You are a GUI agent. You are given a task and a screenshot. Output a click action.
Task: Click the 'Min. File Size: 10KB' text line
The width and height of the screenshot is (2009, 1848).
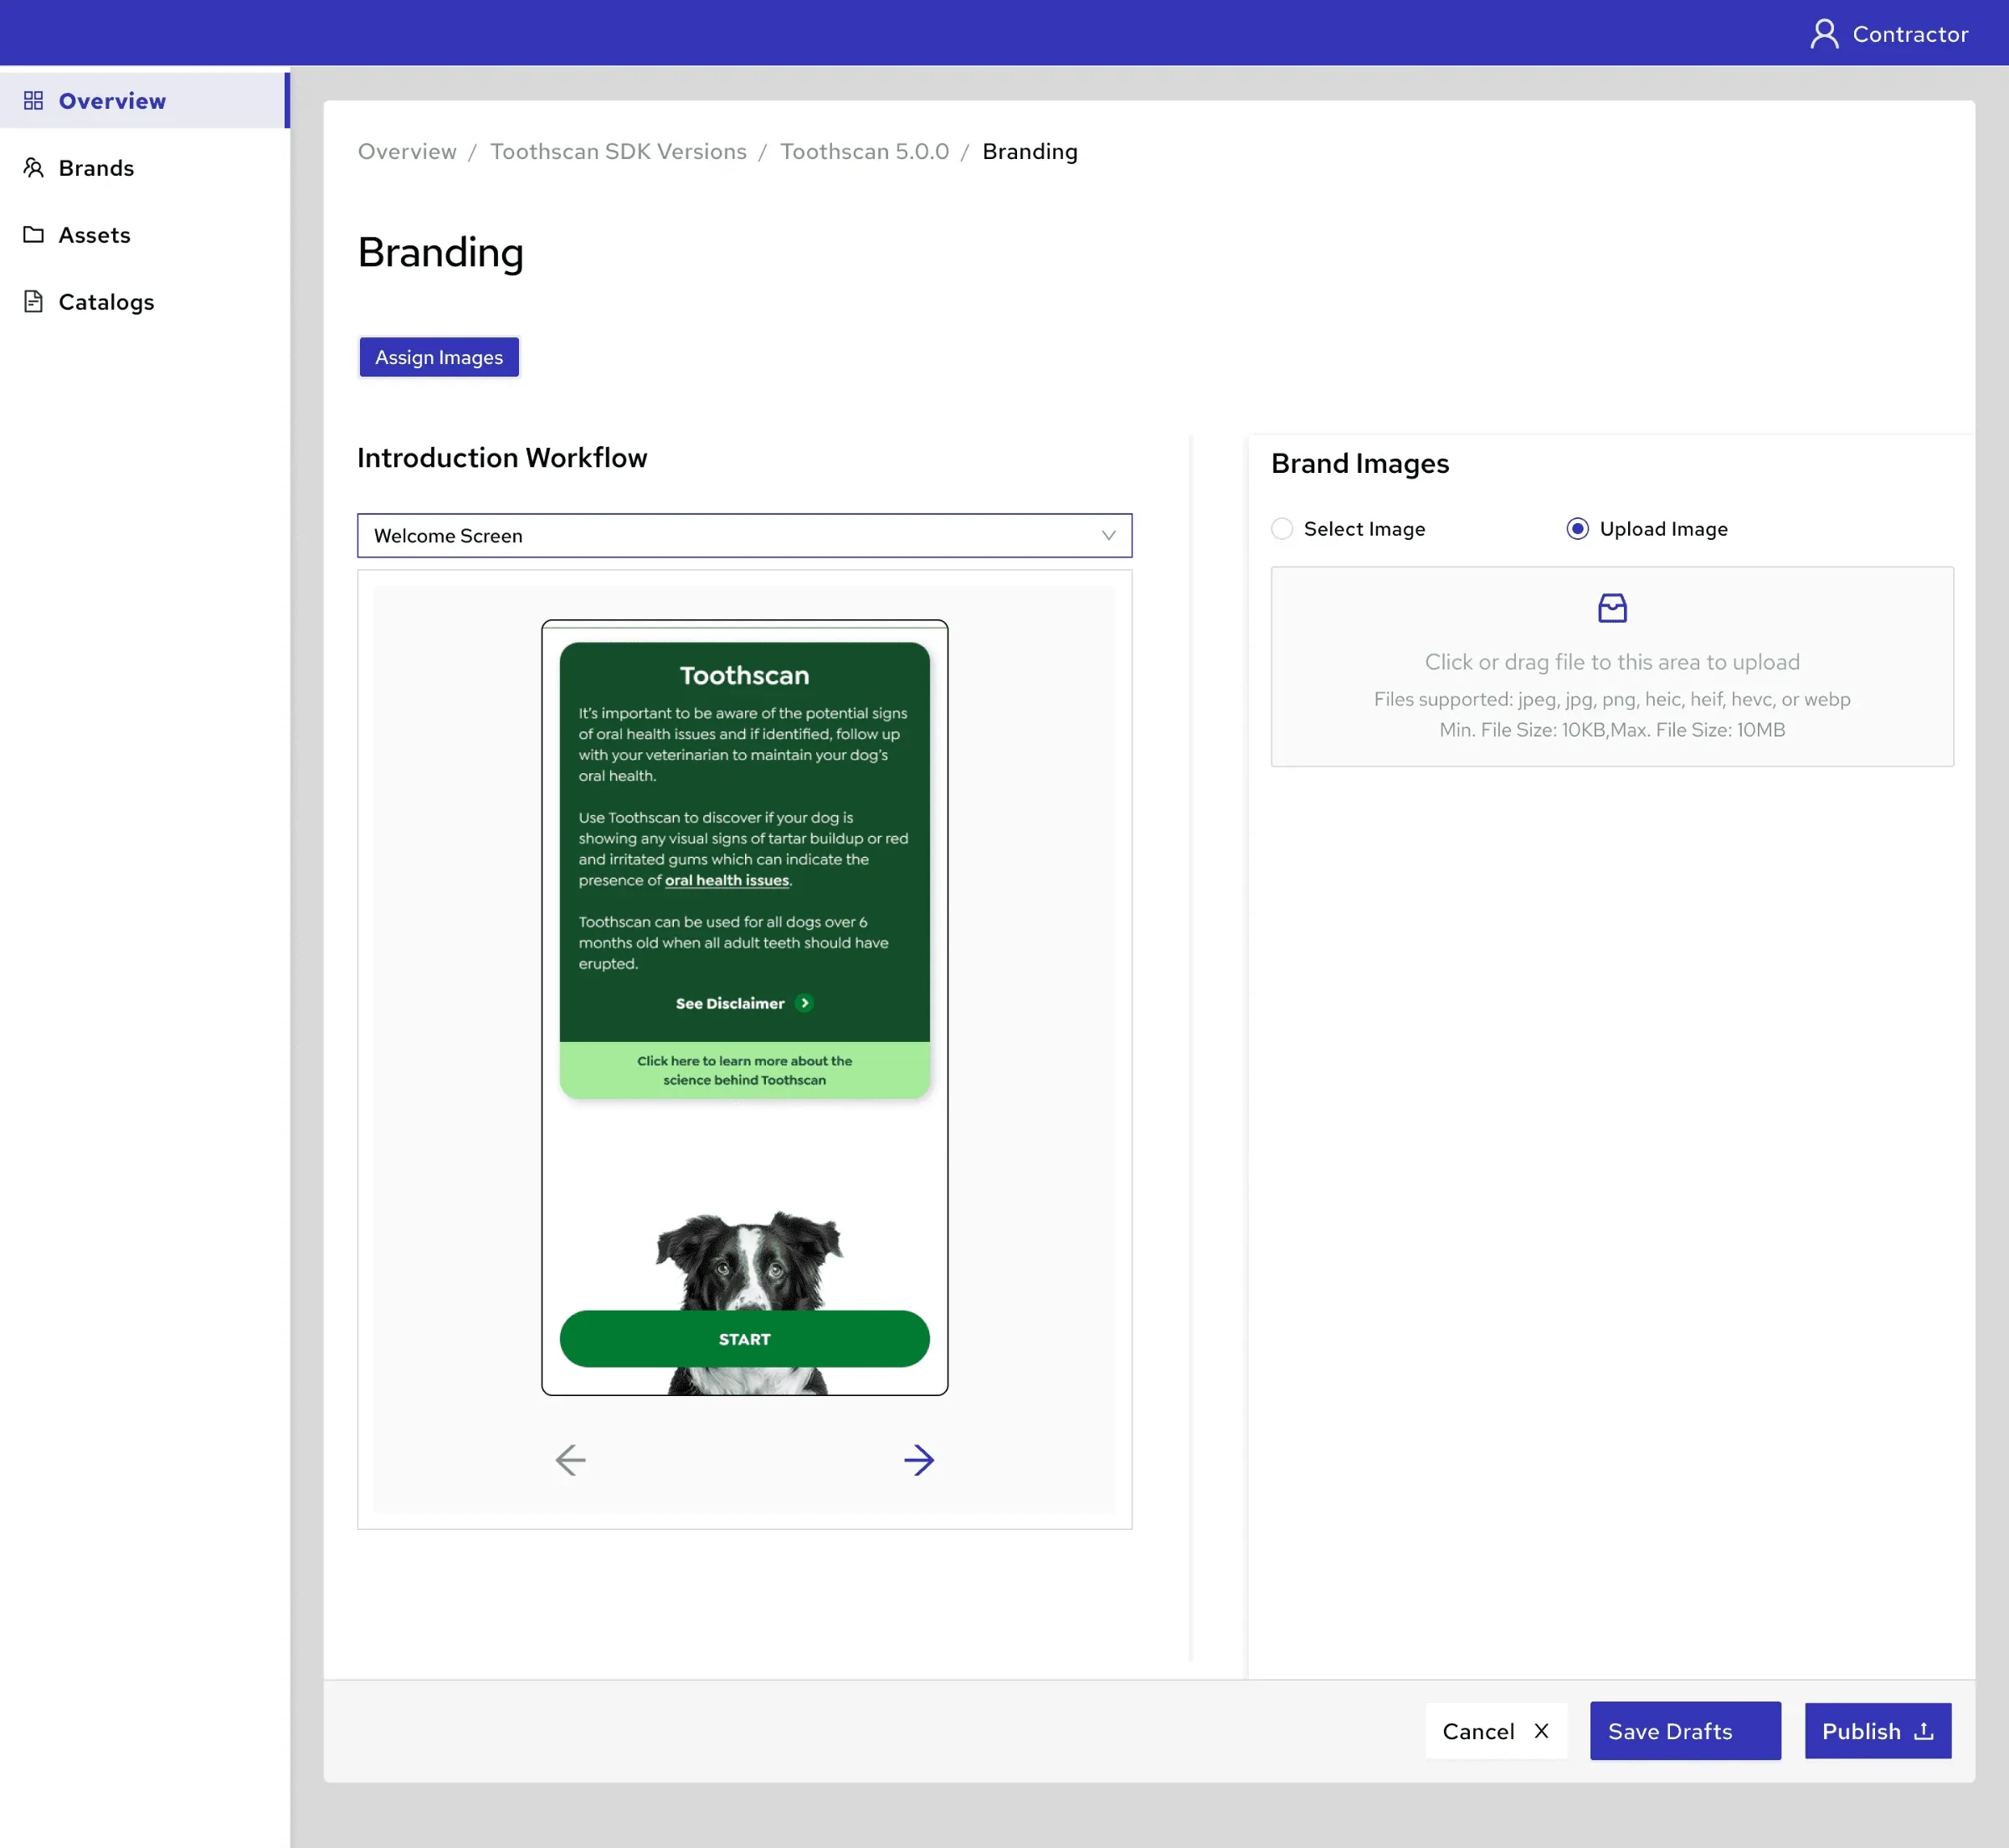tap(1612, 730)
